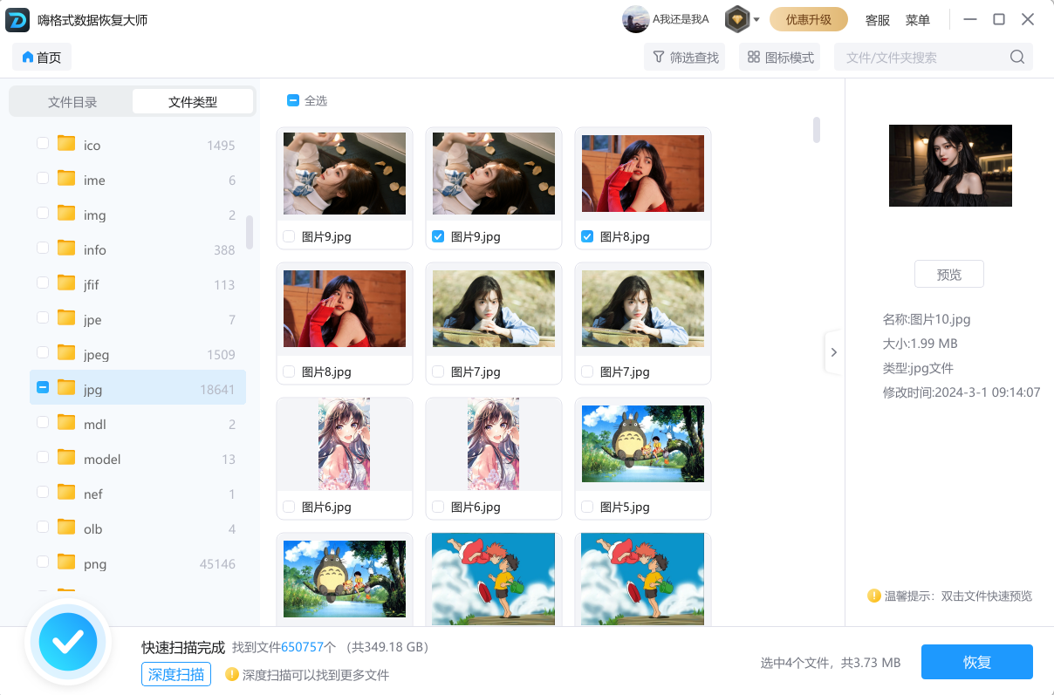Click the user avatar picture
Viewport: 1054px width, 695px height.
pyautogui.click(x=635, y=19)
